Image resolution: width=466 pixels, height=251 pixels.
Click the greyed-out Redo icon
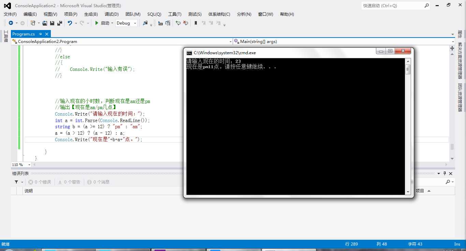tap(82, 23)
